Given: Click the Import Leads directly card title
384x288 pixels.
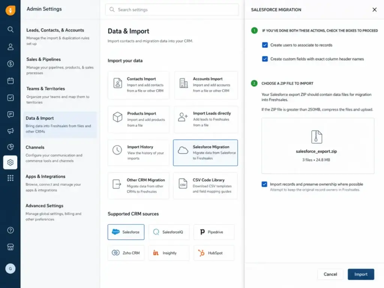Looking at the screenshot, I should coord(212,113).
